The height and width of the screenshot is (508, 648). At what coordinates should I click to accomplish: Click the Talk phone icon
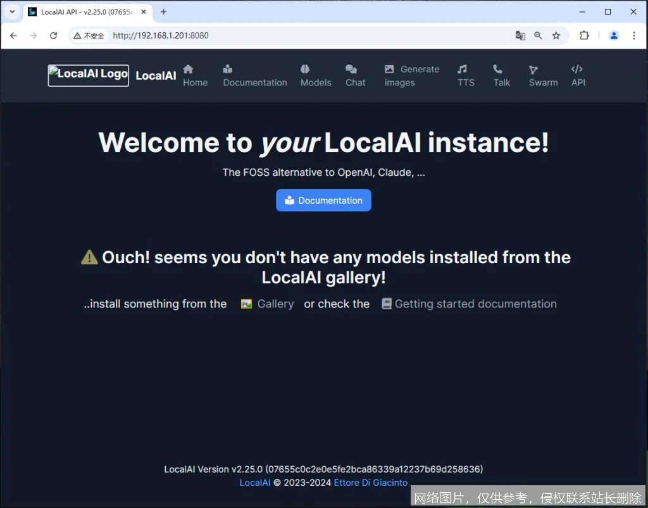click(x=497, y=69)
